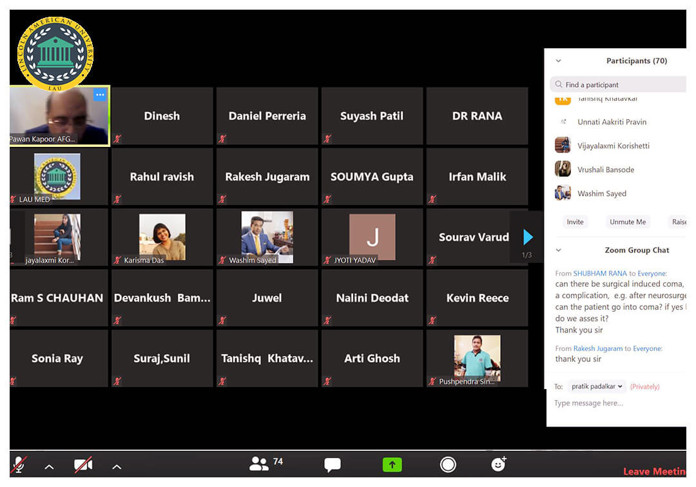Click the Invite button

pyautogui.click(x=575, y=222)
